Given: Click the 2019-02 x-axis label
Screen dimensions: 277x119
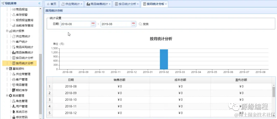Looking at the screenshot, I should tap(164, 72).
